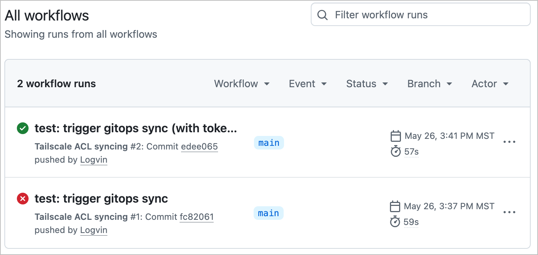
Task: Click 'Tailscale ACL syncing' on run #2
Action: pos(81,147)
